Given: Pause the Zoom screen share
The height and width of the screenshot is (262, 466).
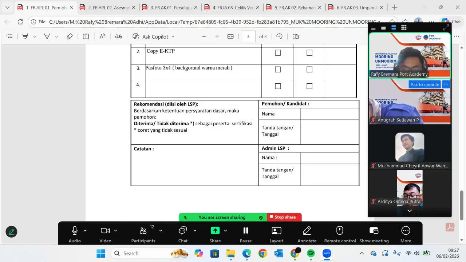Looking at the screenshot, I should pyautogui.click(x=246, y=234).
